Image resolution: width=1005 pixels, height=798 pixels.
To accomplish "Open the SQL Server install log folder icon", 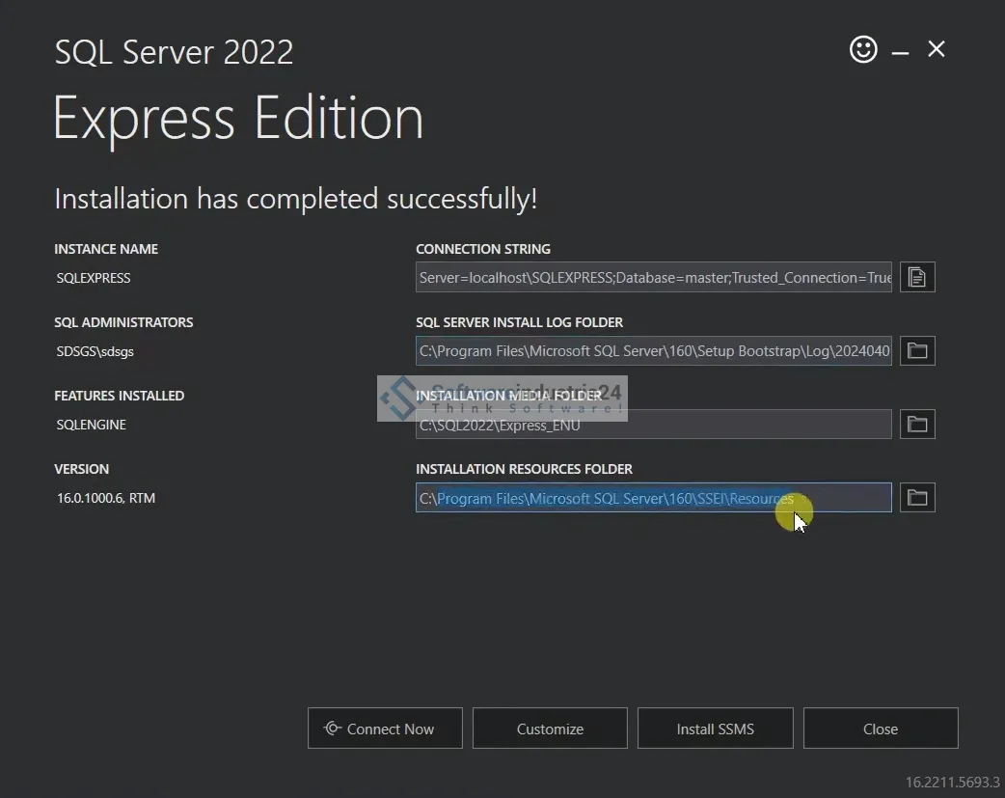I will pyautogui.click(x=917, y=351).
